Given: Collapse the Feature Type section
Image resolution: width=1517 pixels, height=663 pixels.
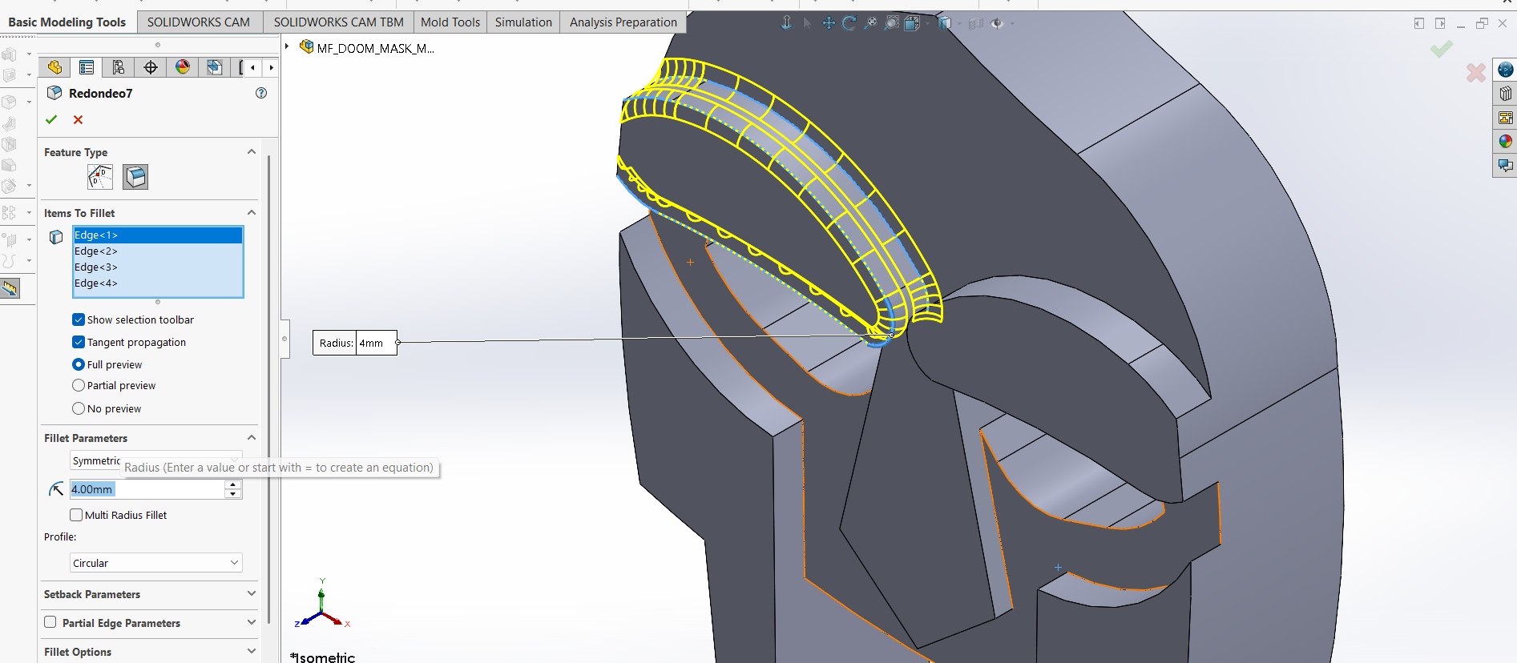Looking at the screenshot, I should pos(252,151).
